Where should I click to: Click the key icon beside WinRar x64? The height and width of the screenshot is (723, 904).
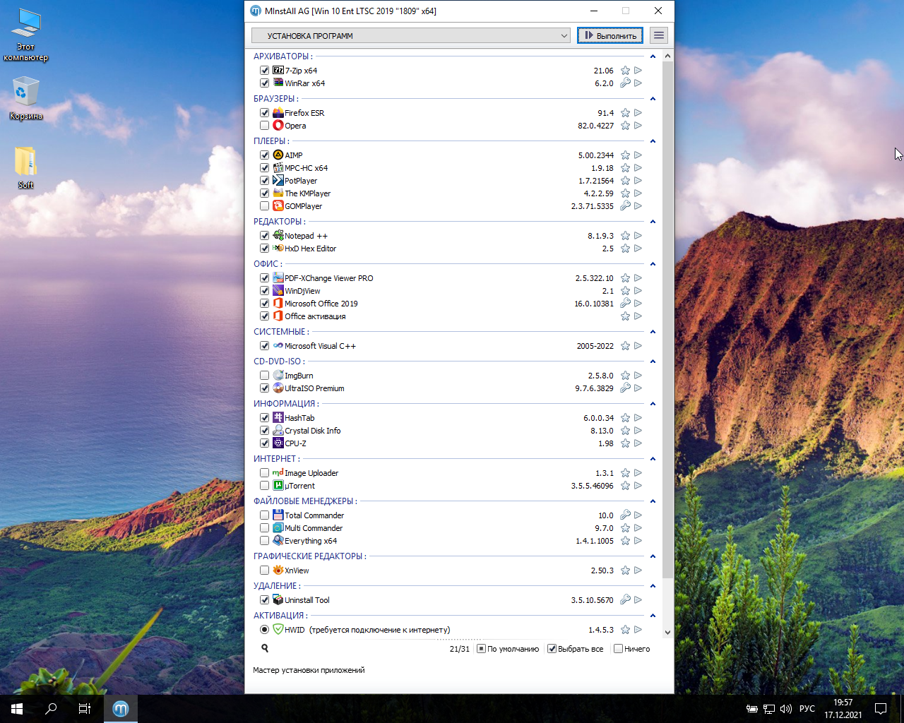[x=625, y=83]
